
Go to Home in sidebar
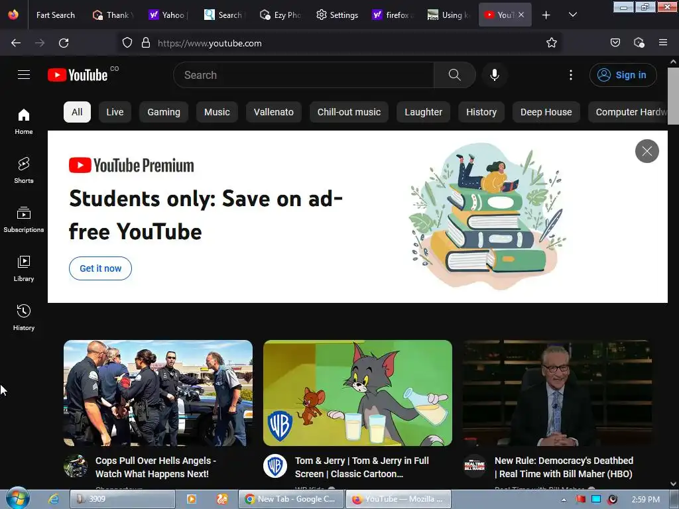coord(24,122)
